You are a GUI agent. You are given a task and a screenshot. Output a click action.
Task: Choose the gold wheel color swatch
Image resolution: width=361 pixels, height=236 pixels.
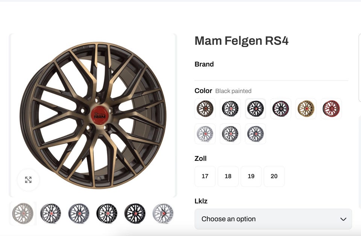click(306, 109)
